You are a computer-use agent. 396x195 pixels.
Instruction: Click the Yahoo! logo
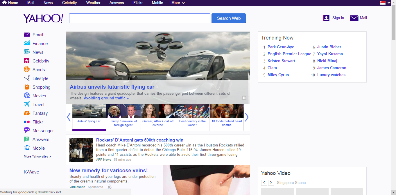point(43,18)
